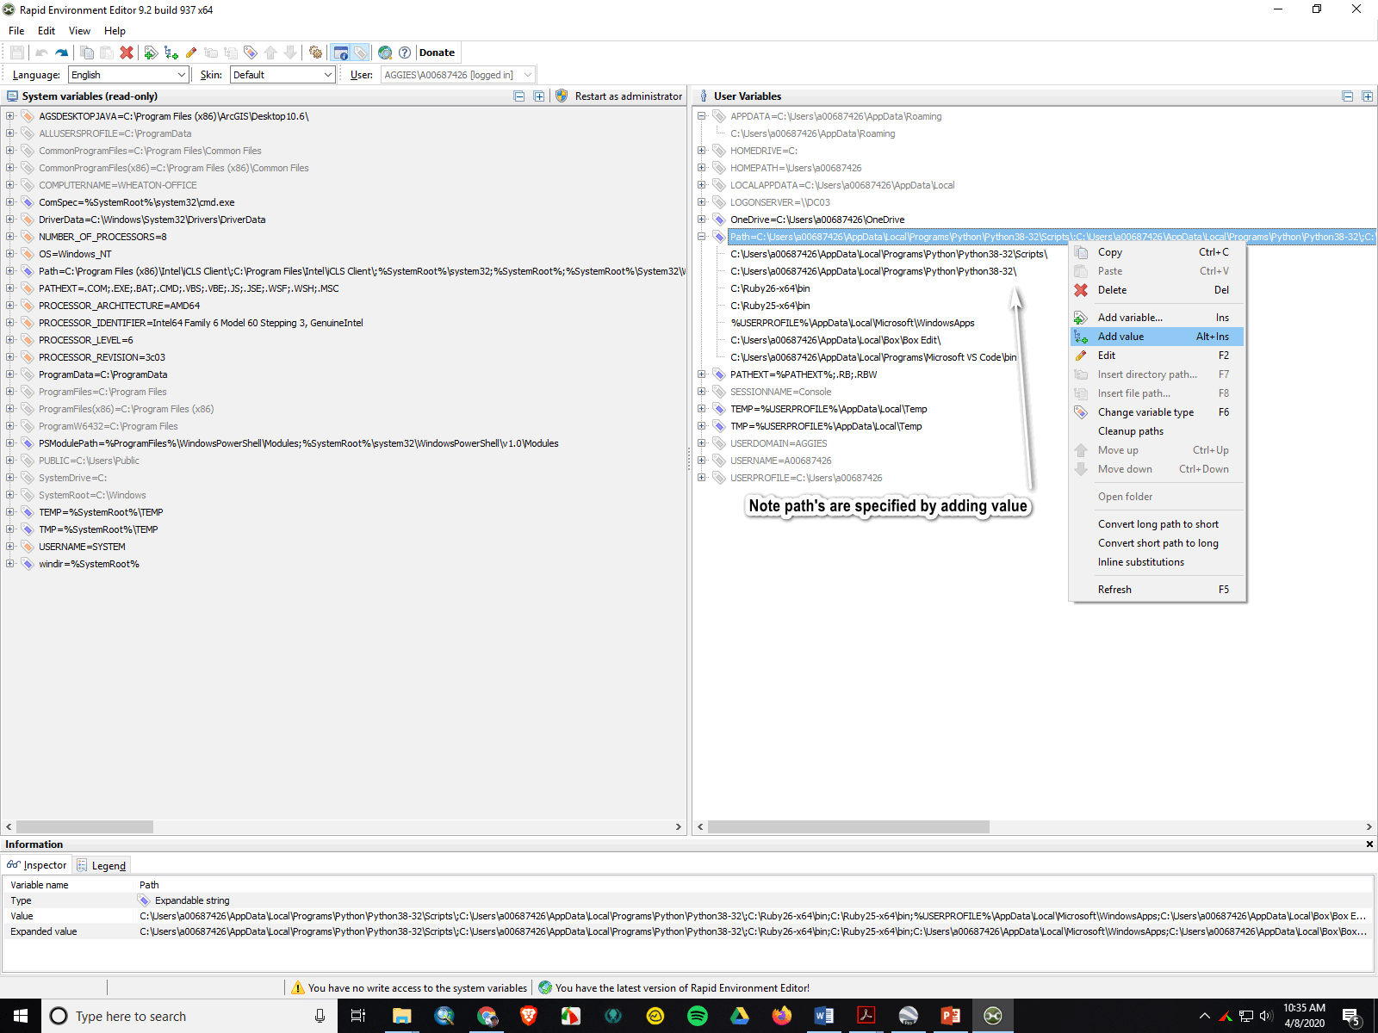Screen dimensions: 1378x1033
Task: Expand all System variables with the plus icon
Action: pos(538,96)
